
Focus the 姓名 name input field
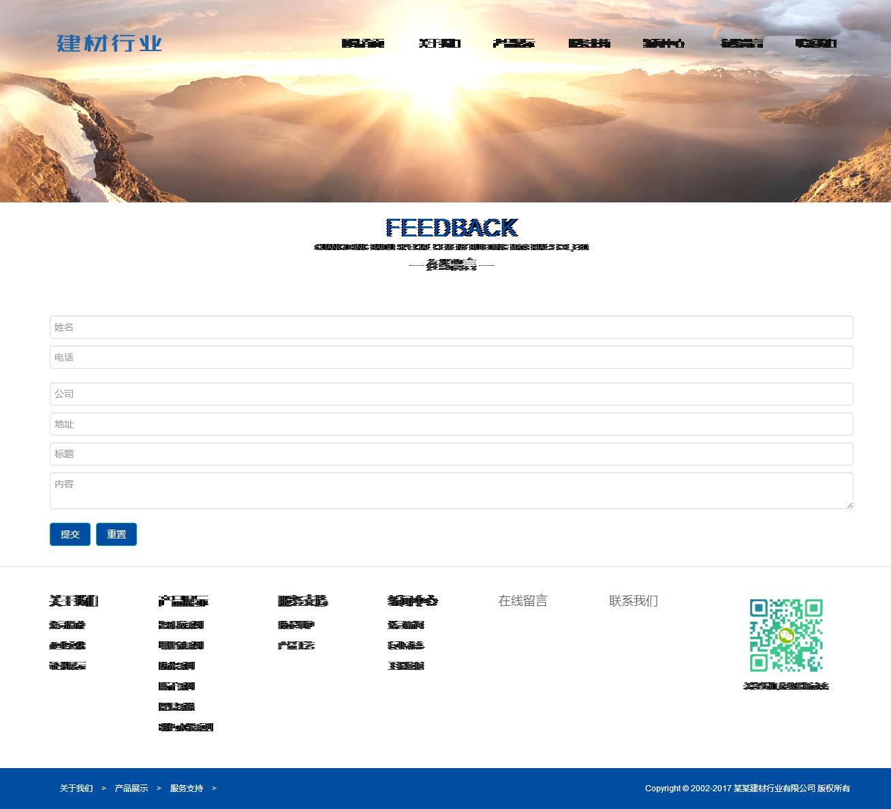[451, 327]
